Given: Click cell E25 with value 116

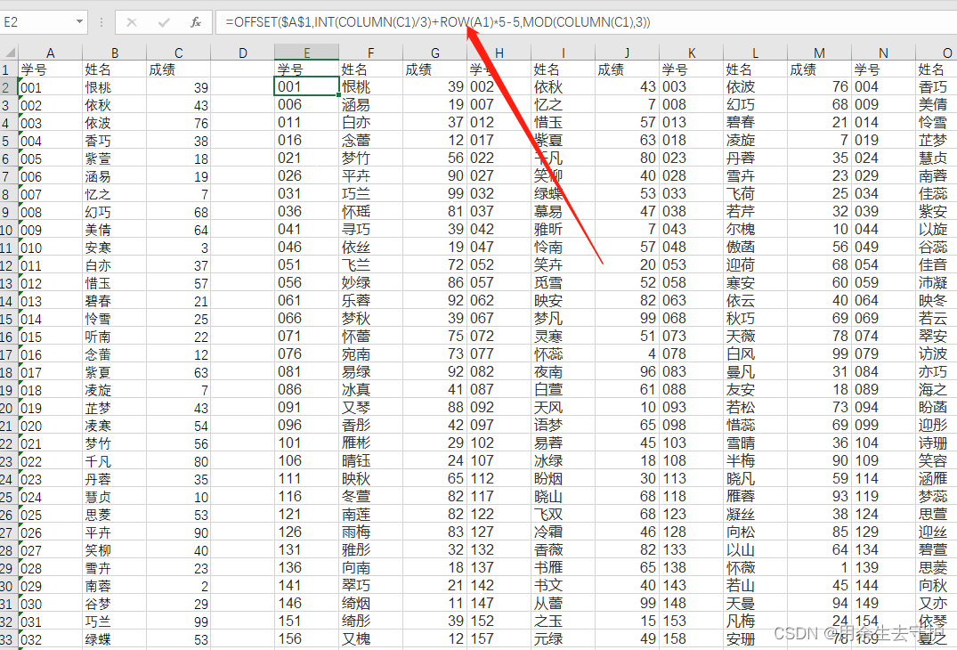Looking at the screenshot, I should pos(306,496).
